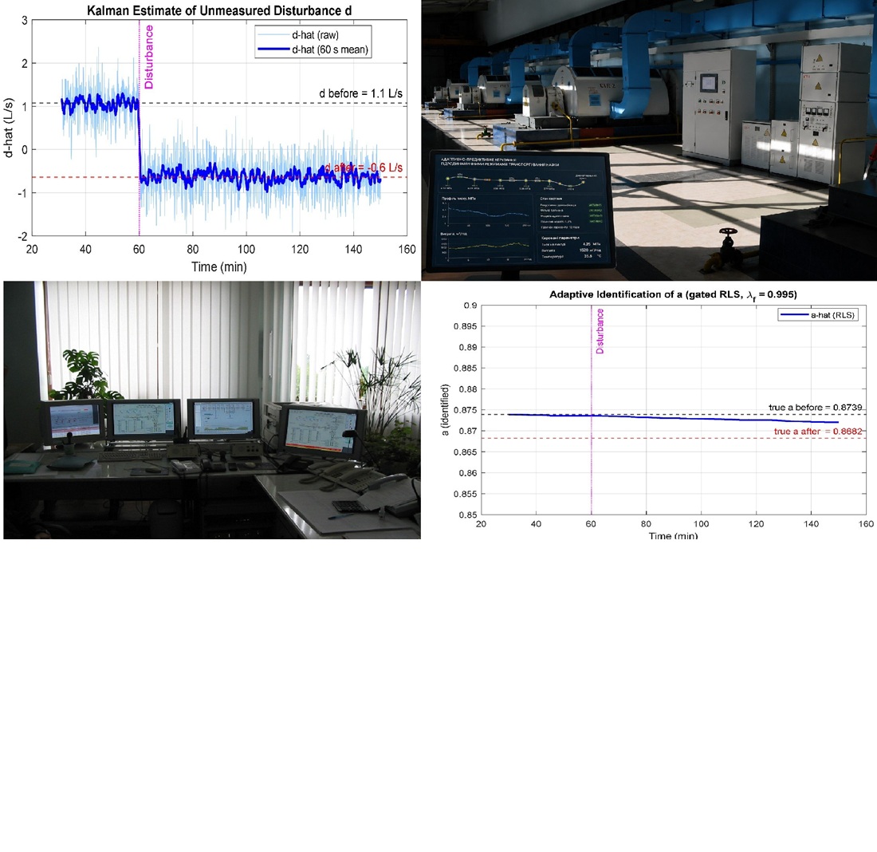Click the Adaptive Identification of a plot title
Image resolution: width=877 pixels, height=852 pixels.
point(673,294)
